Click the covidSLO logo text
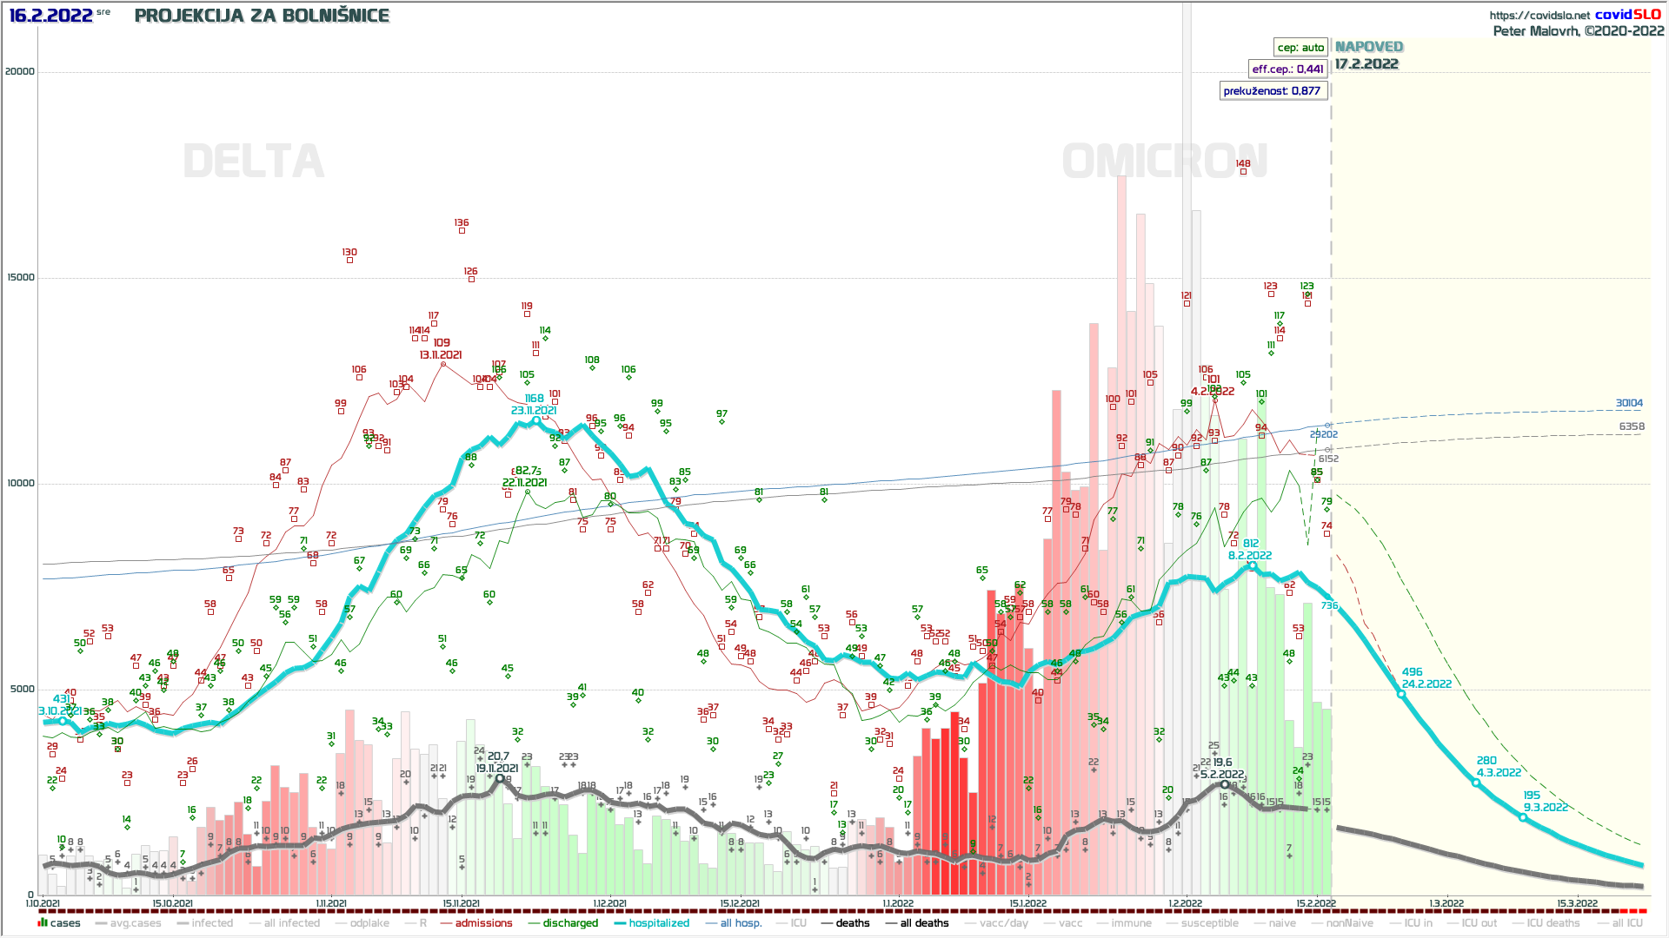This screenshot has width=1669, height=938. click(1627, 15)
